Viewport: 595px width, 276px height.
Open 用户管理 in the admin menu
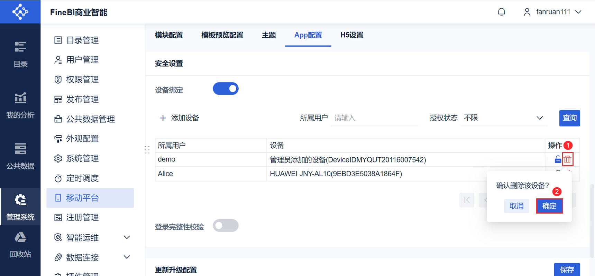tap(90, 60)
